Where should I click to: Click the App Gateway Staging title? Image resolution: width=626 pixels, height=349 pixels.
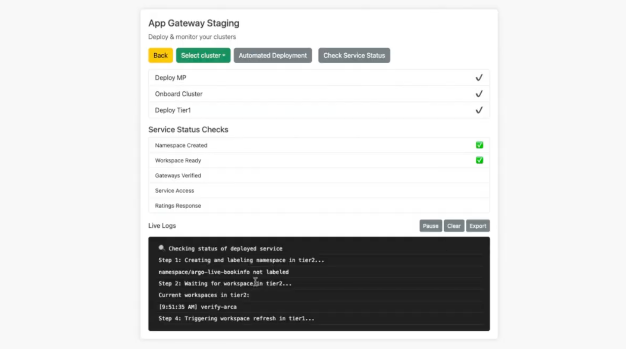(x=194, y=23)
